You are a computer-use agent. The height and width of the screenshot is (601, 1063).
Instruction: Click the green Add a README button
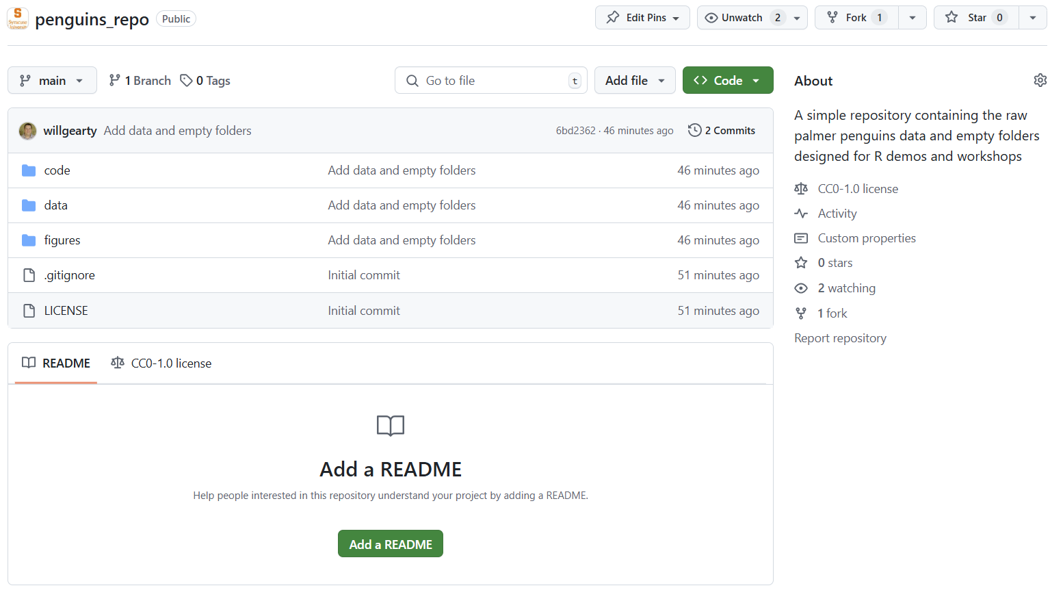(x=391, y=544)
